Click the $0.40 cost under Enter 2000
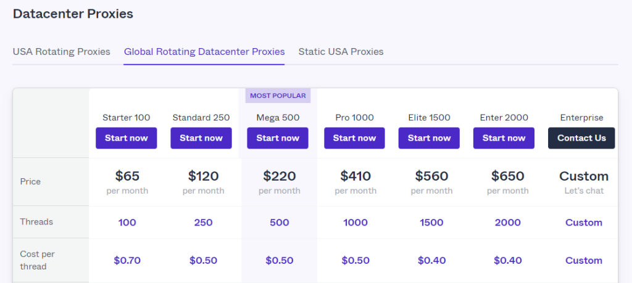 507,260
